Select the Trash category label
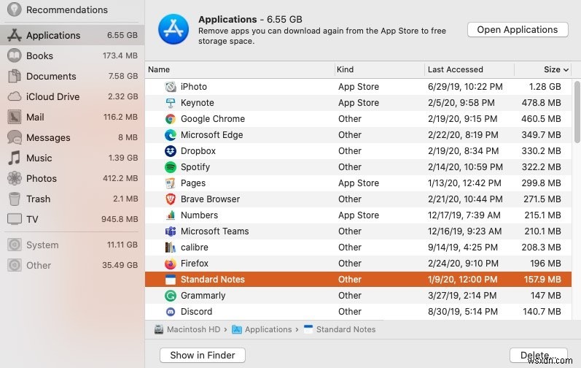This screenshot has height=368, width=581. pos(38,199)
